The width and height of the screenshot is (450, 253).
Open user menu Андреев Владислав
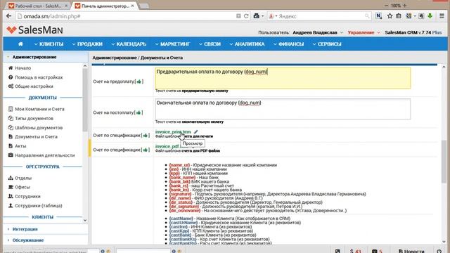[x=317, y=32]
